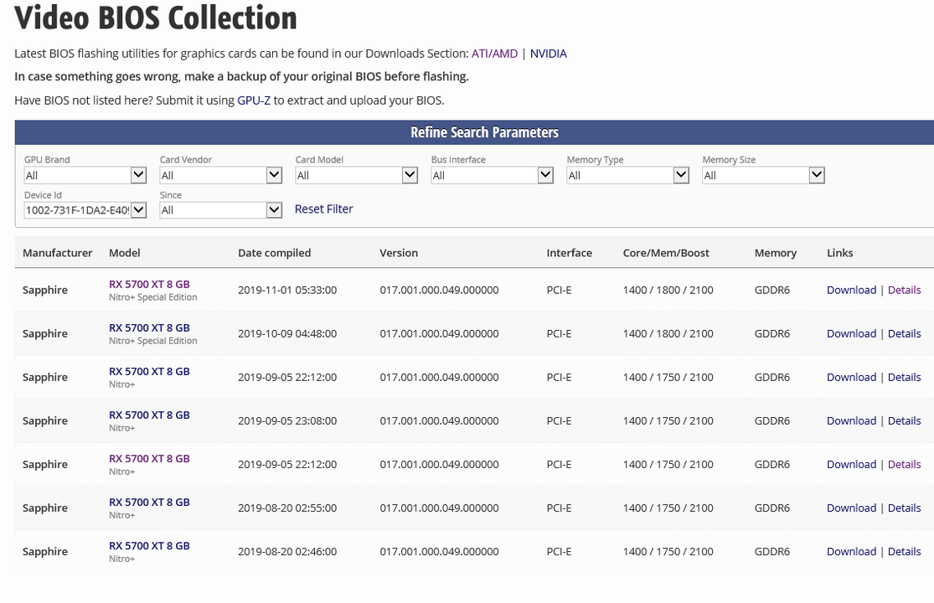Click the Refine Search Parameters heading
The width and height of the screenshot is (934, 603).
pyautogui.click(x=484, y=132)
